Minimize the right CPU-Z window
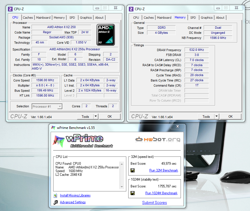Viewport: 250px width, 211px height. 218,8
